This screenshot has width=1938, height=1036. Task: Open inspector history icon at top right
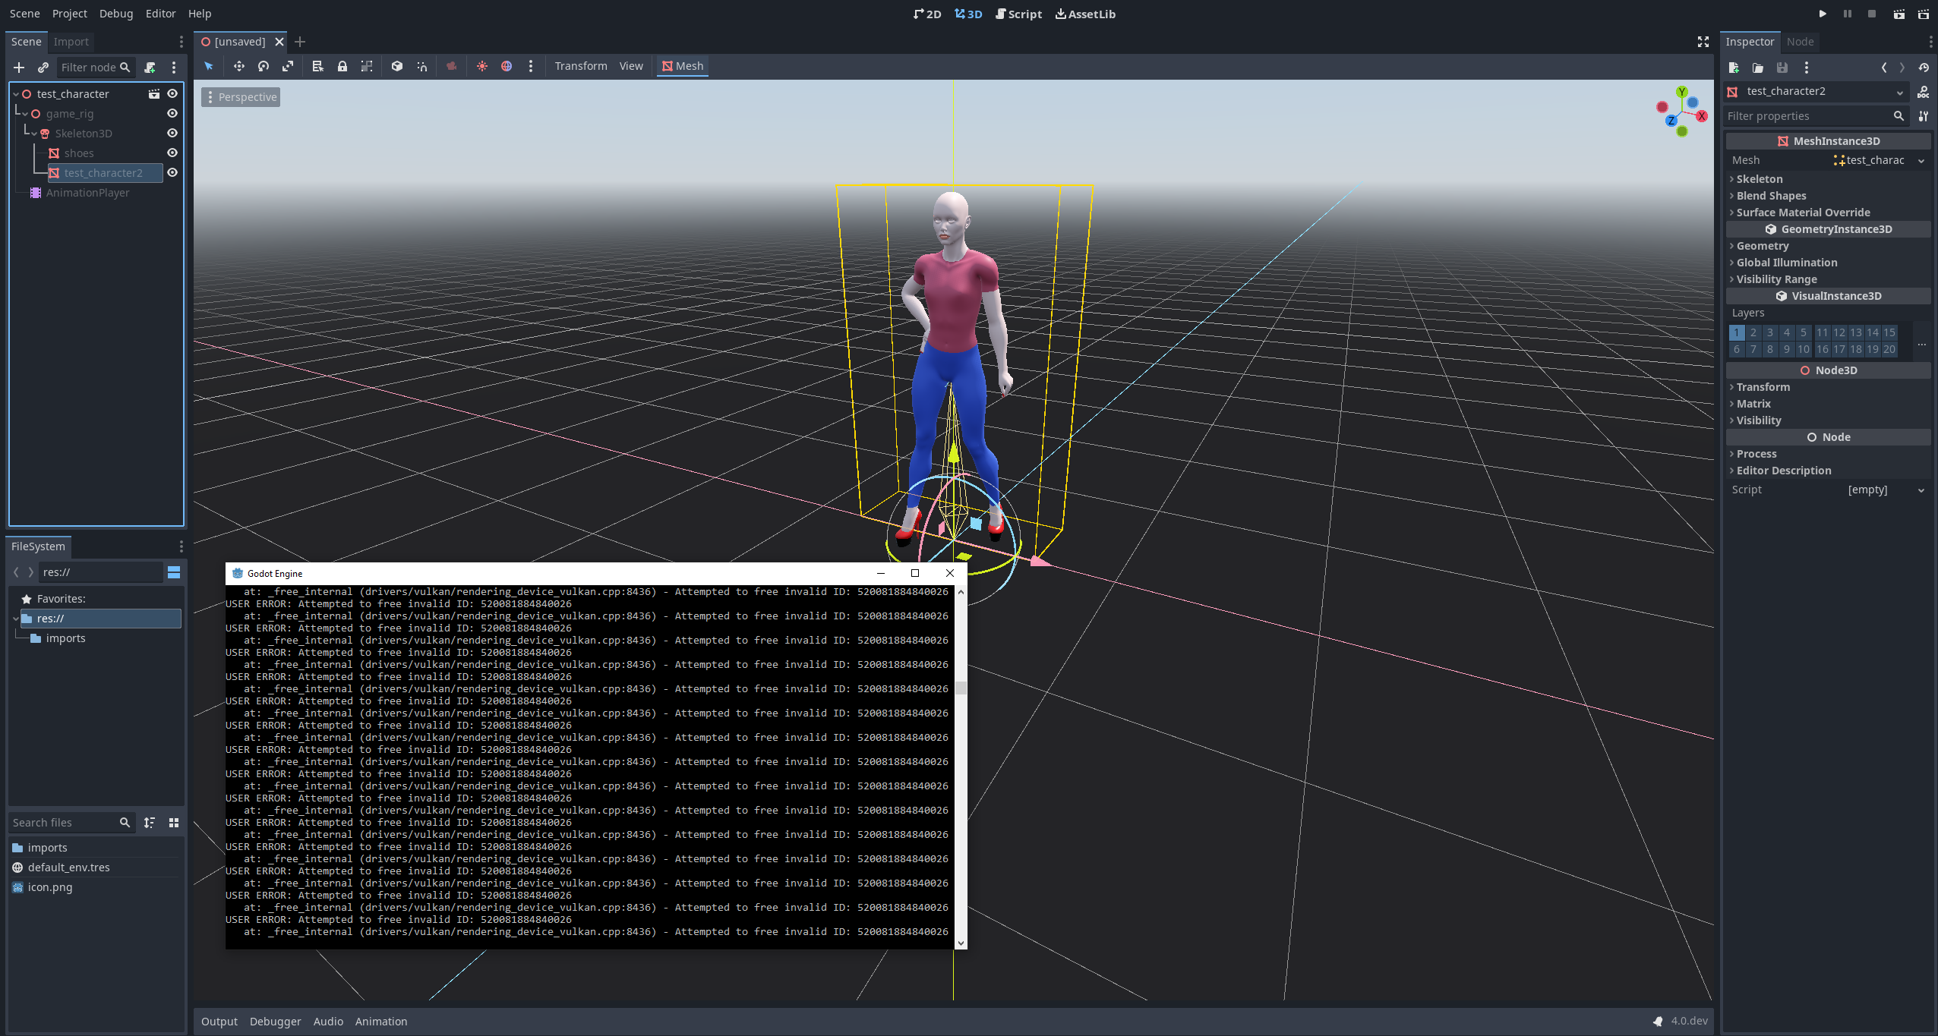tap(1924, 68)
